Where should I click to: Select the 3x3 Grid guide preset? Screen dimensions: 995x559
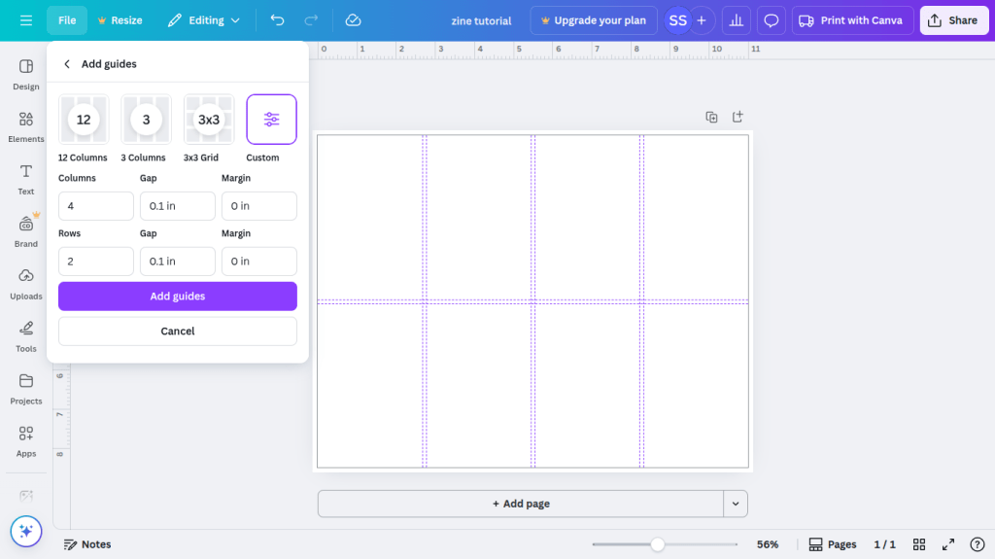click(209, 120)
